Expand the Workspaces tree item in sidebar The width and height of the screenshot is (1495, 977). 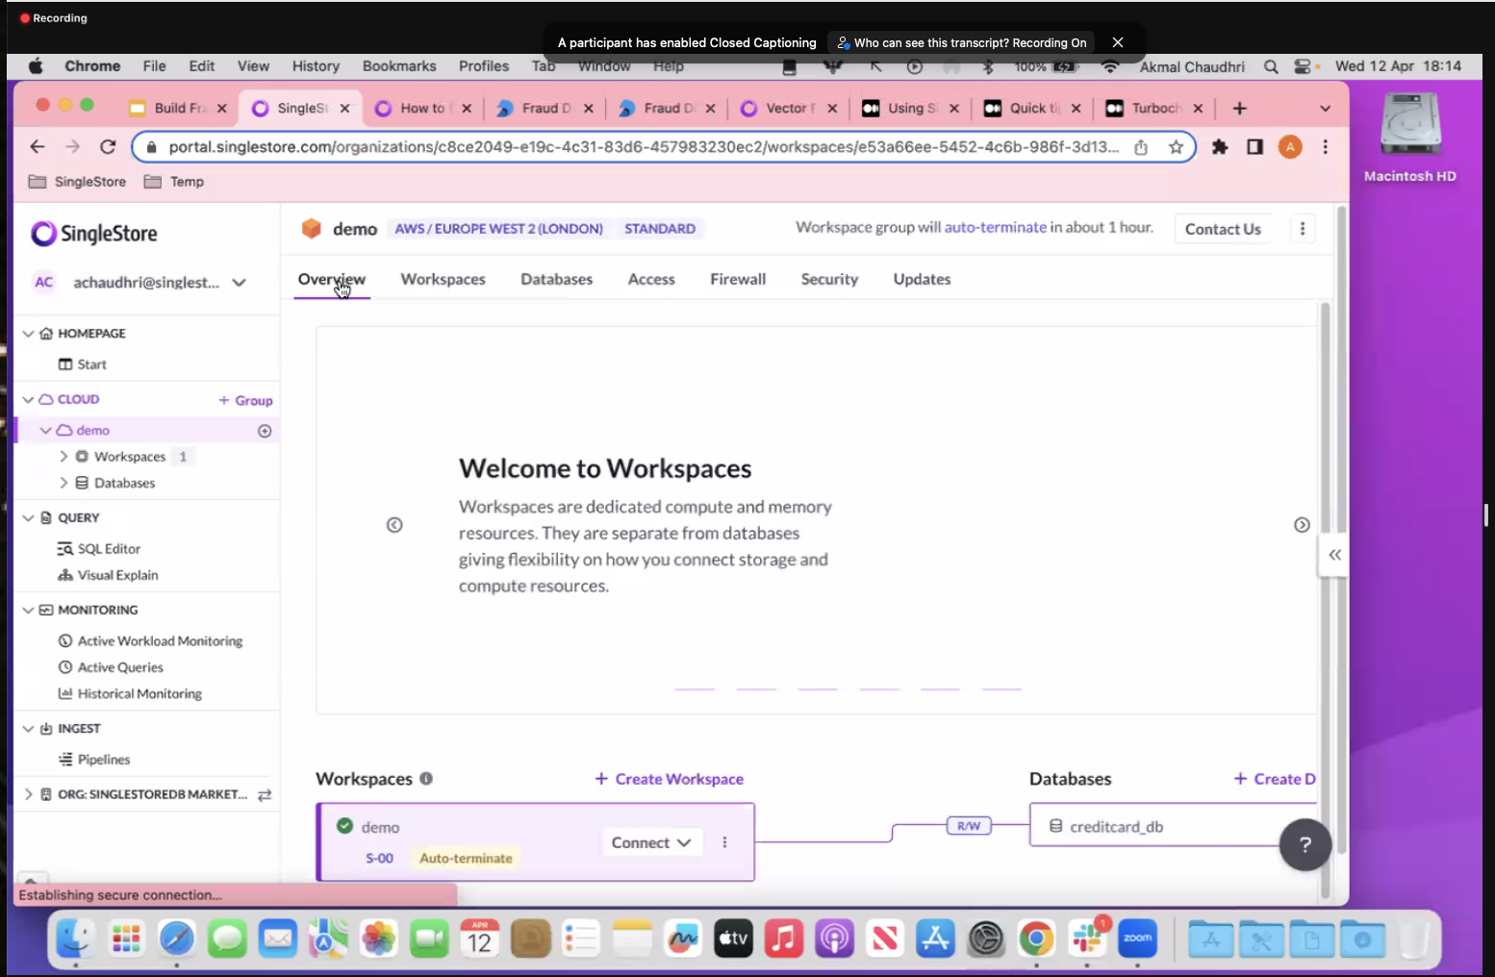point(63,457)
